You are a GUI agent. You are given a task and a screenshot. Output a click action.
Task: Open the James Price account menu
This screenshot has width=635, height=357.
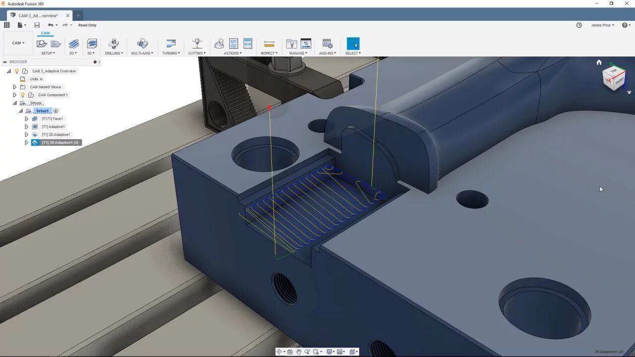[x=602, y=25]
